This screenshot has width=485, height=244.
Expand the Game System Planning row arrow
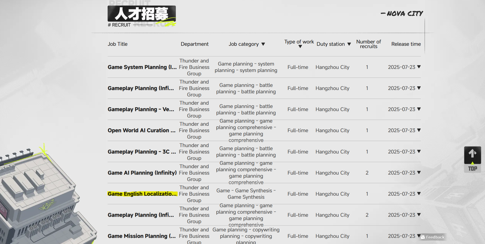[x=419, y=67]
